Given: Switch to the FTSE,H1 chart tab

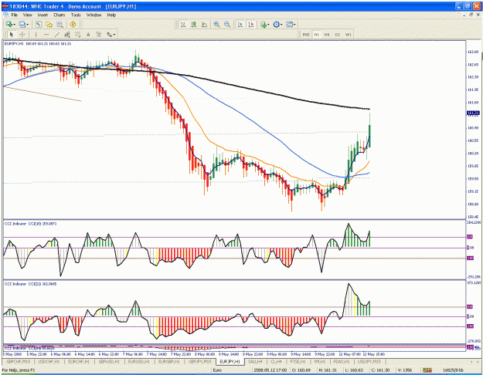Looking at the screenshot, I should pos(298,361).
